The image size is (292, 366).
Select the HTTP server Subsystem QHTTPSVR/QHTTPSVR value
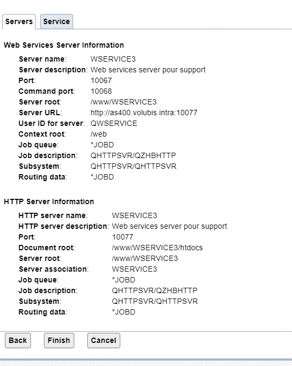click(x=155, y=301)
